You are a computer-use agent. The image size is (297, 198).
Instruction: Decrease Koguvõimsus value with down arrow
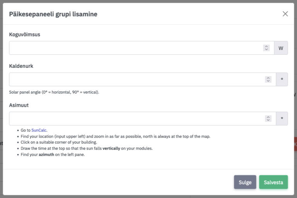[266, 50]
